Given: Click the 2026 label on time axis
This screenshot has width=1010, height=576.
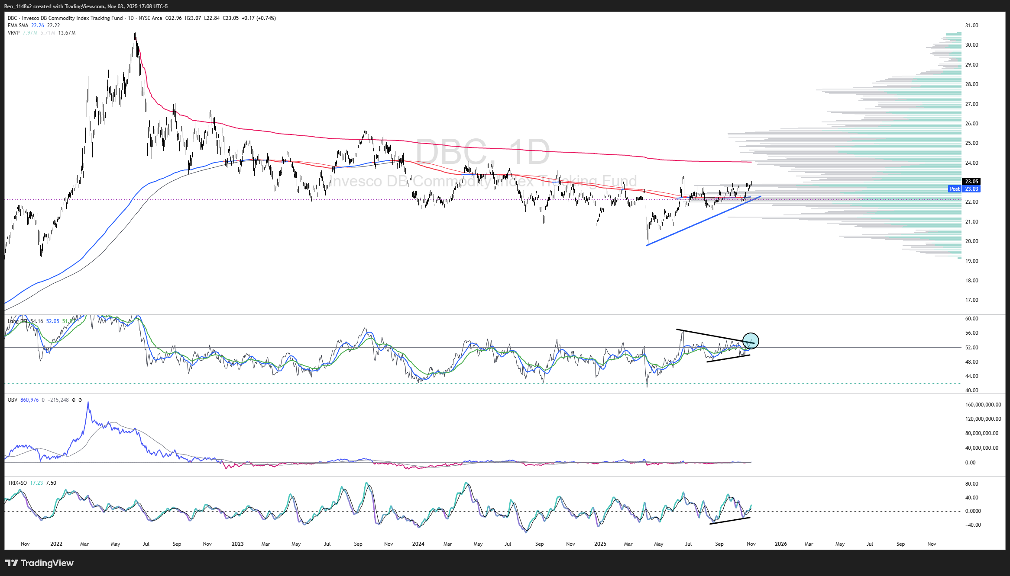Looking at the screenshot, I should 780,544.
